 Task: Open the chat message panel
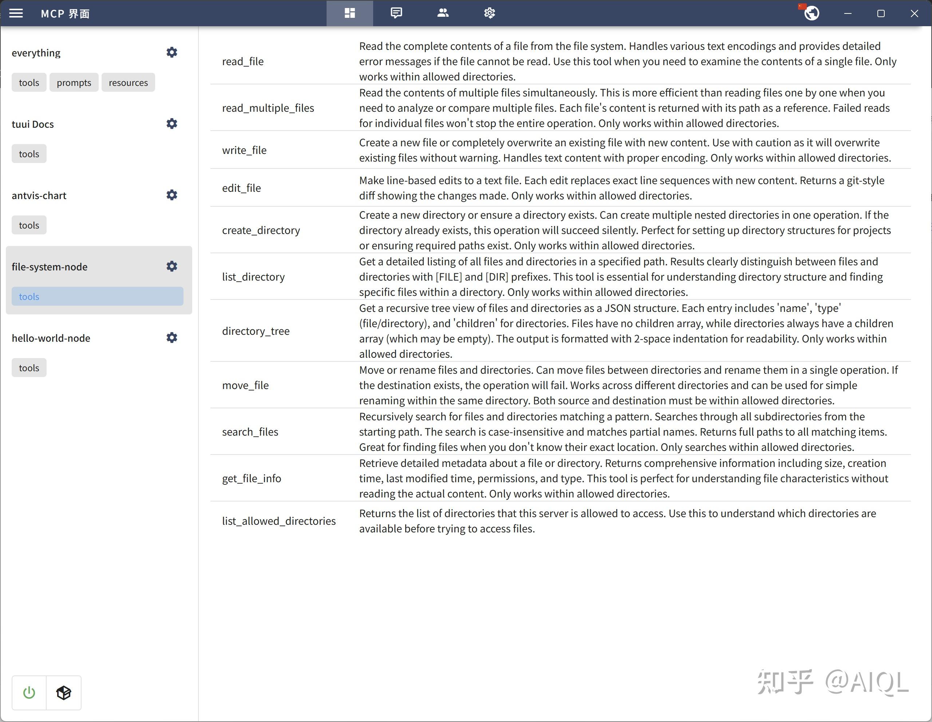point(396,13)
